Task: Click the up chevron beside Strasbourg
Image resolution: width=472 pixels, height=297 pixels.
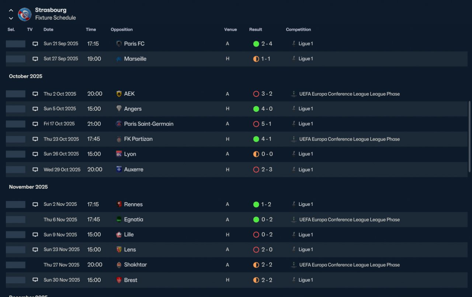Action: pyautogui.click(x=11, y=10)
